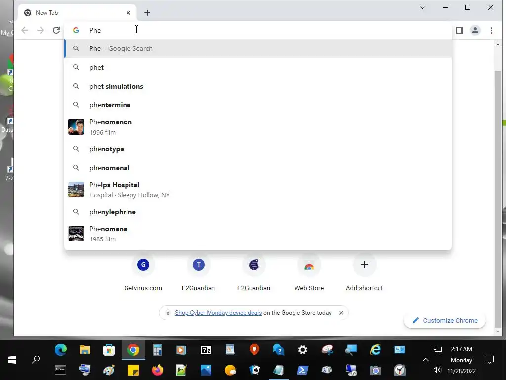Choose the 'Phe - Google Search' suggestion

pos(258,48)
